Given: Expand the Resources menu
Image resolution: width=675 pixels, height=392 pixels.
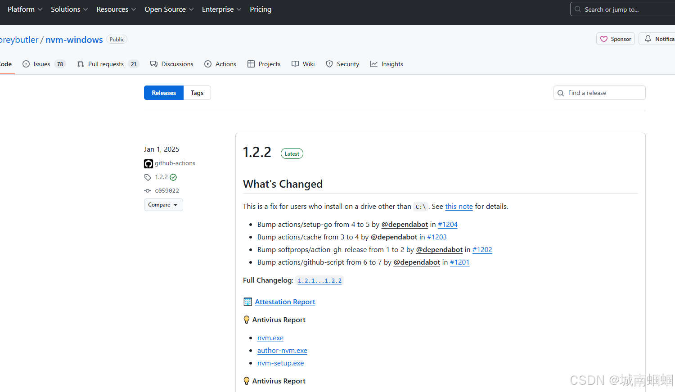Looking at the screenshot, I should 116,9.
